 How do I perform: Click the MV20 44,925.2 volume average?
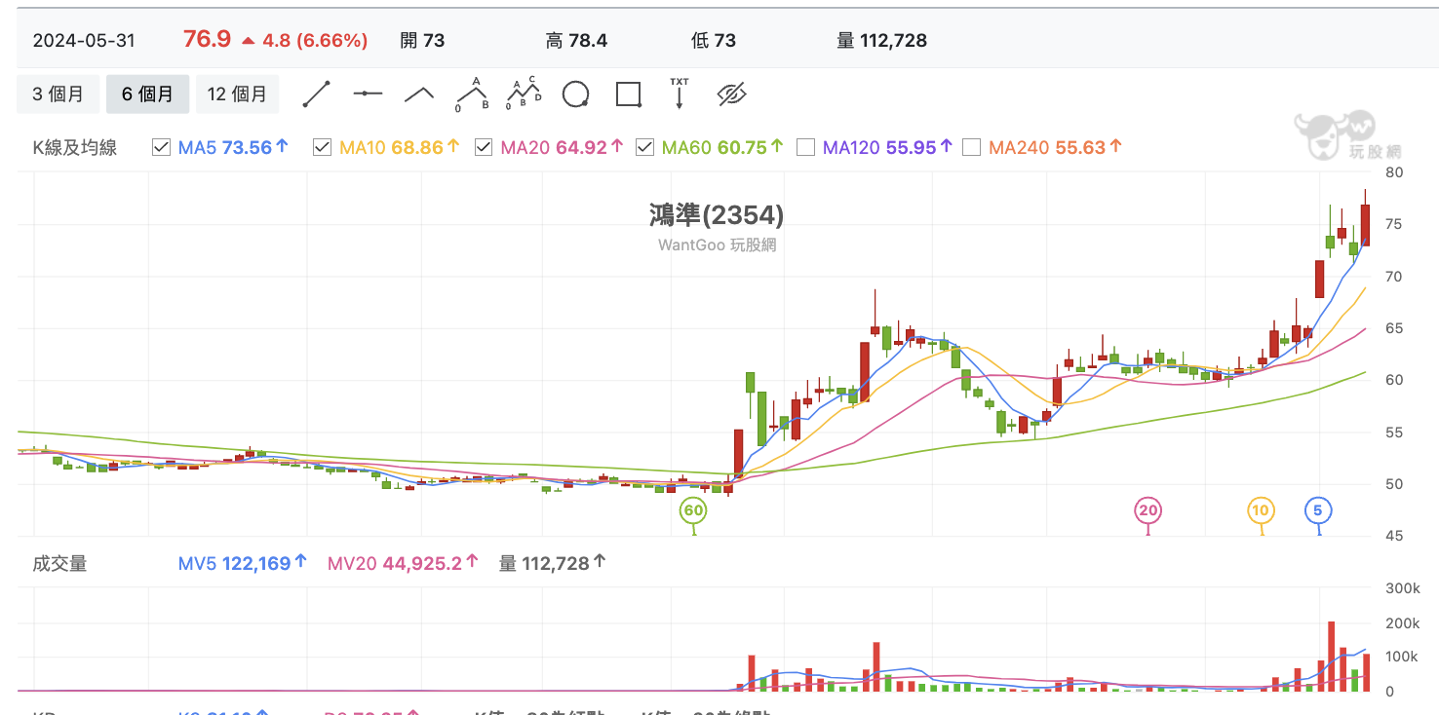[x=394, y=563]
